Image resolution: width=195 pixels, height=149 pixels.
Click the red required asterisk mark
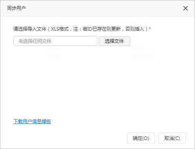point(150,28)
